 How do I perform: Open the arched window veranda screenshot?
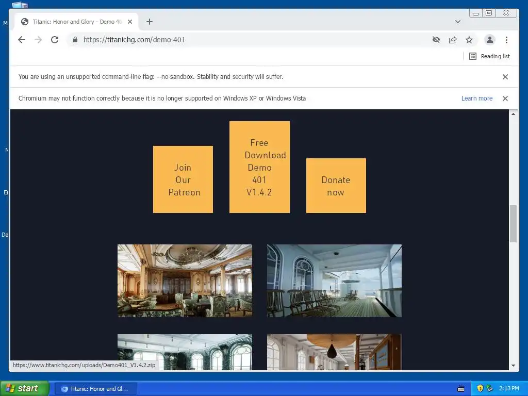(185, 352)
